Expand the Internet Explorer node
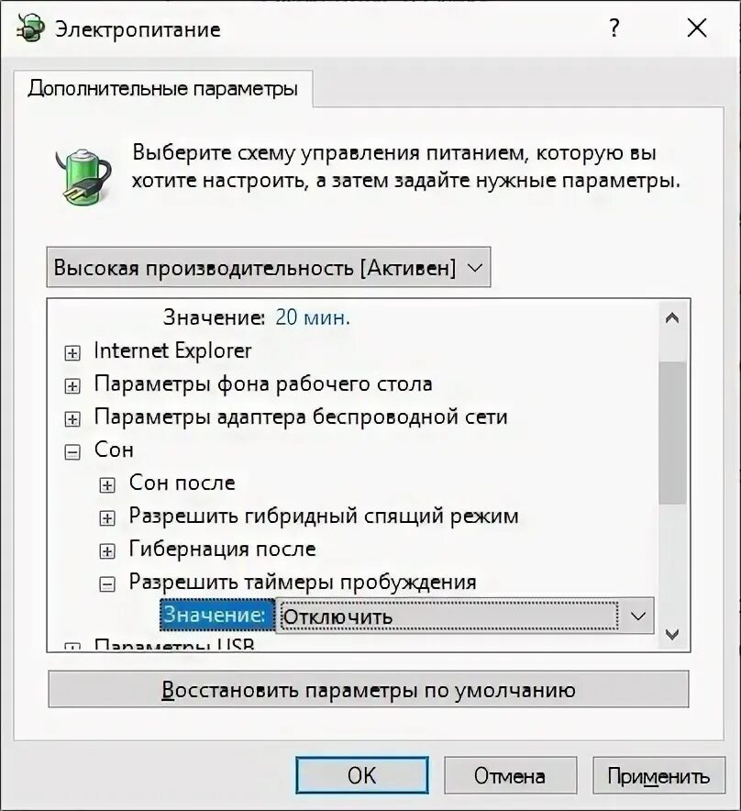Viewport: 741px width, 811px height. pyautogui.click(x=72, y=352)
